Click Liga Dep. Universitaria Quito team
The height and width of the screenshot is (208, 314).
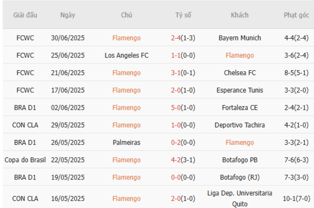coord(240,197)
